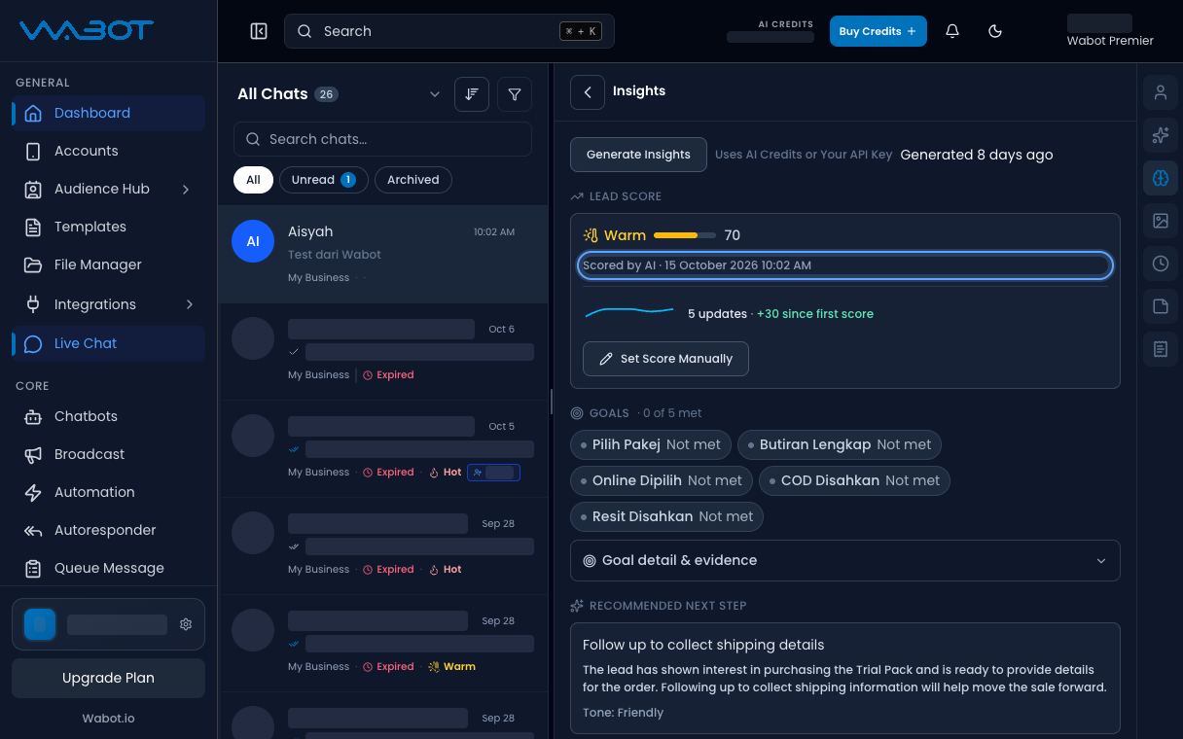Click the COD Disahkan goal chip

(854, 480)
